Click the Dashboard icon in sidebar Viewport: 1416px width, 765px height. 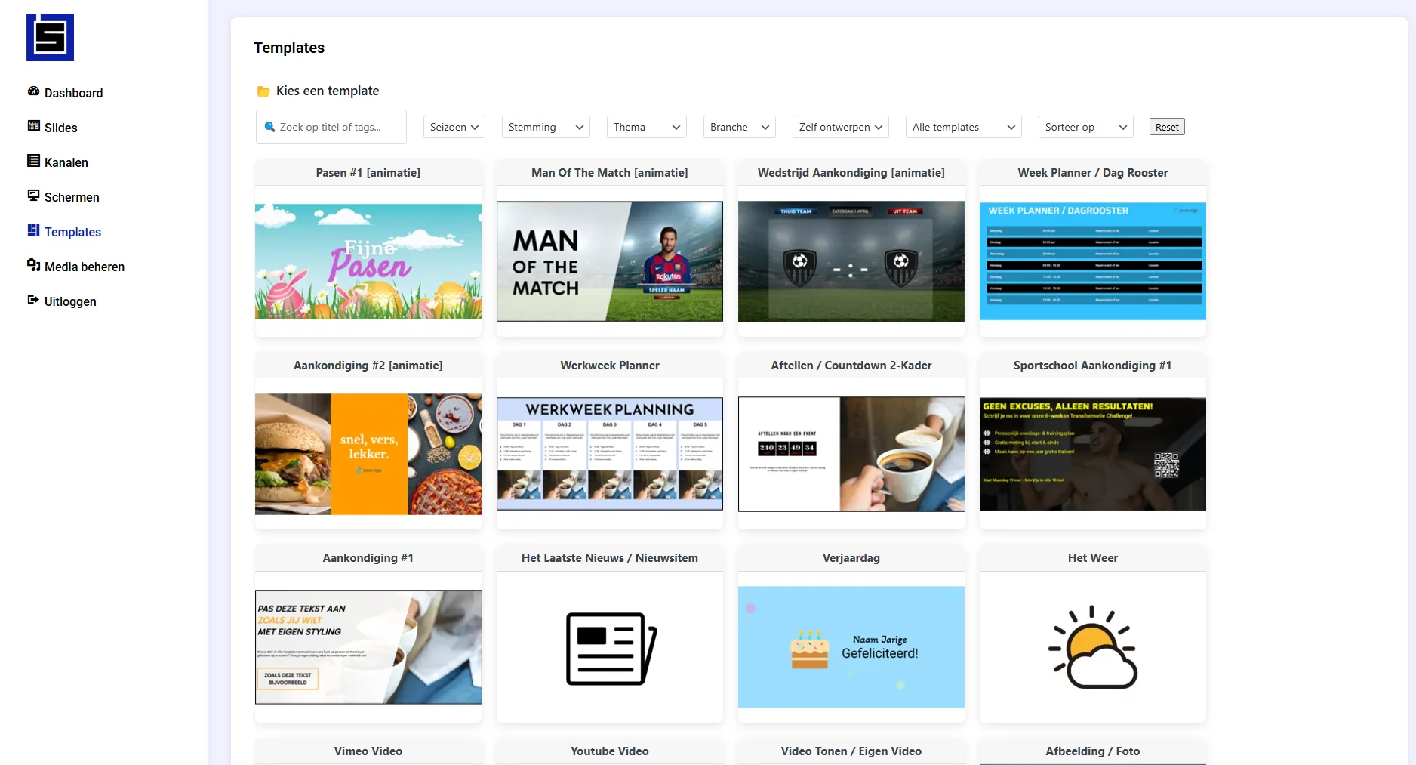pos(33,91)
